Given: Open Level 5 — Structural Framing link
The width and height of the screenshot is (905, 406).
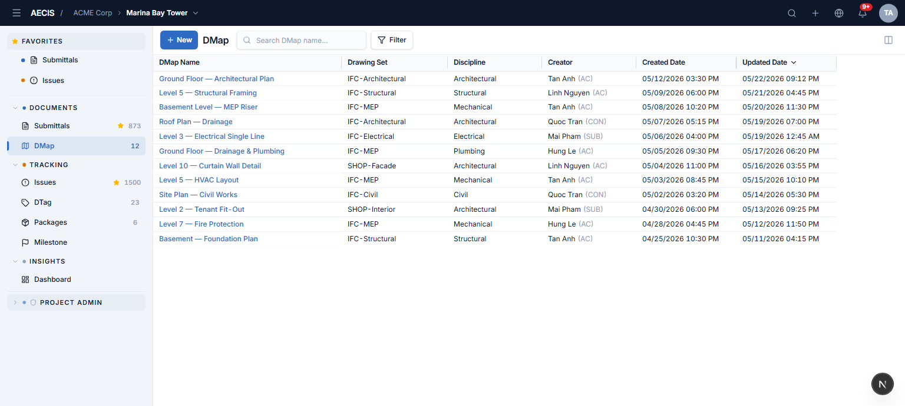Looking at the screenshot, I should [208, 93].
